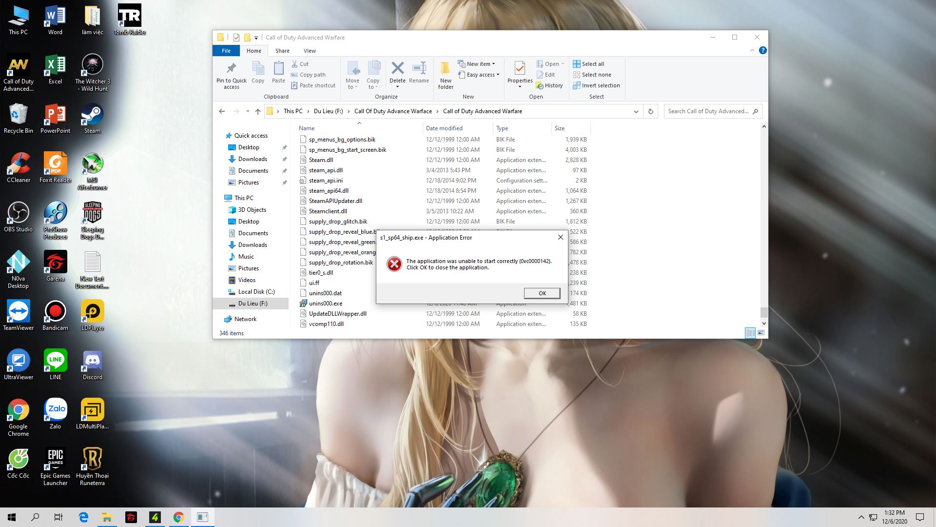Switch to the View ribbon tab
The height and width of the screenshot is (527, 936).
point(309,50)
